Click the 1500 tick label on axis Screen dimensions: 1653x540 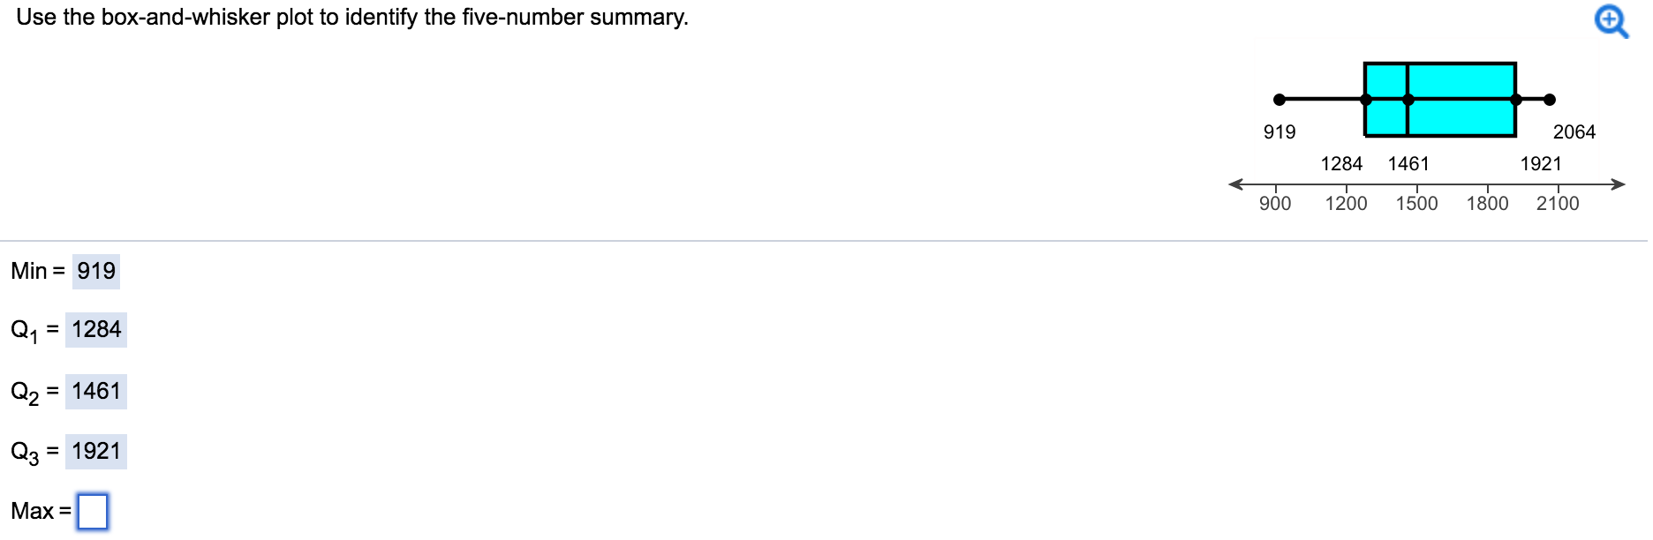point(1416,204)
